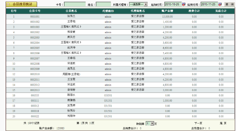Click the start date field 2015-10-26
The image size is (236, 131).
[x=173, y=4]
